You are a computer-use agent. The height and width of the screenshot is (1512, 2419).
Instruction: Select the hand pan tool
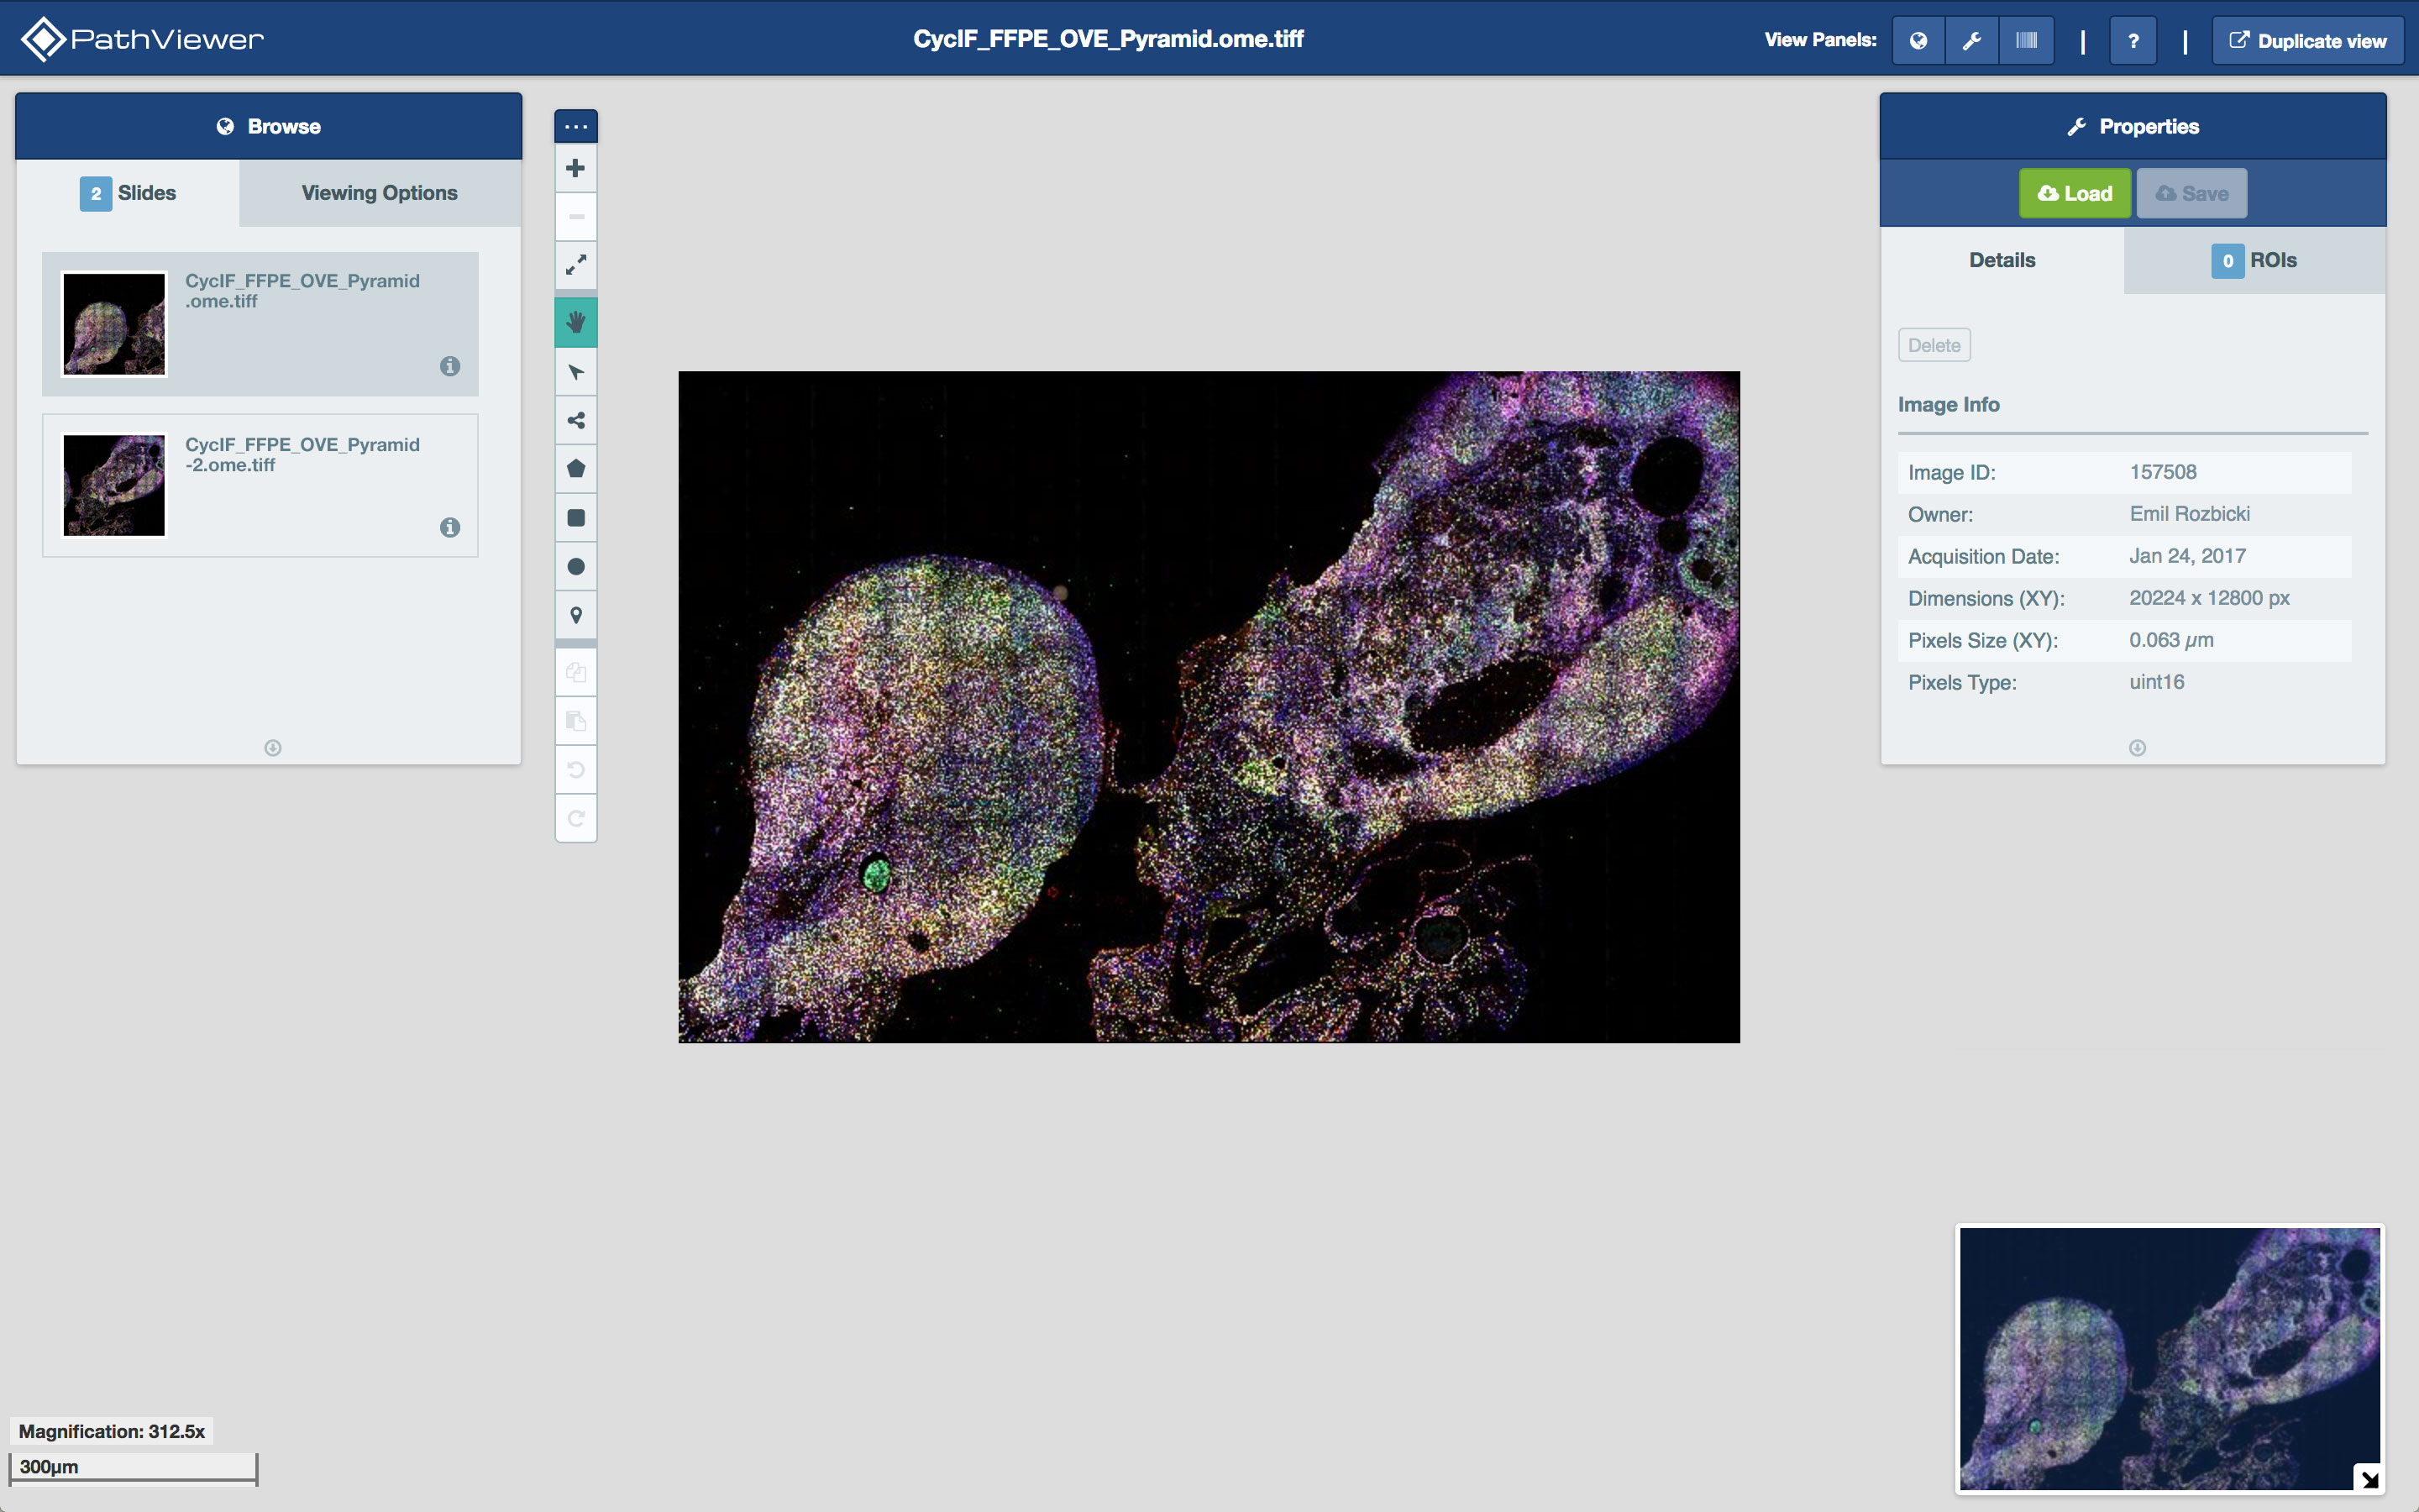click(575, 321)
